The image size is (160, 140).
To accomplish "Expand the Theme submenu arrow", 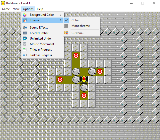I will tap(61, 20).
